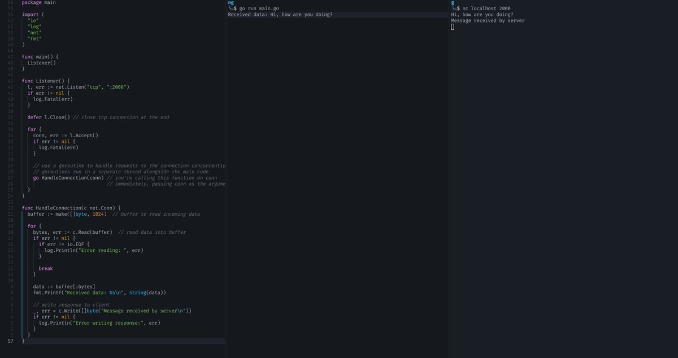Place cursor on net.Listen("tcp", ":2000") line
Viewport: 678px width, 358px height.
[x=79, y=87]
